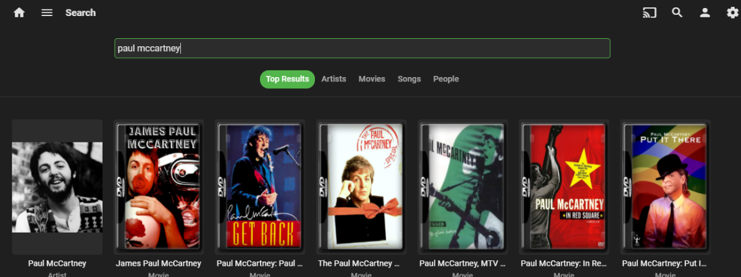The height and width of the screenshot is (277, 741).
Task: Switch to the Artists tab
Action: pyautogui.click(x=333, y=79)
